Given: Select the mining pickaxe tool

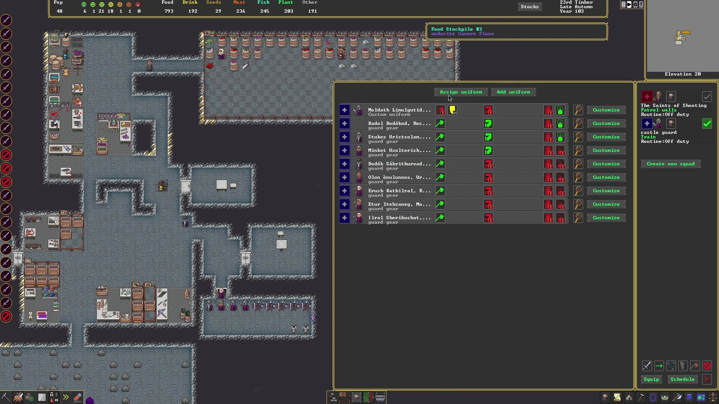Looking at the screenshot, I should click(6, 397).
